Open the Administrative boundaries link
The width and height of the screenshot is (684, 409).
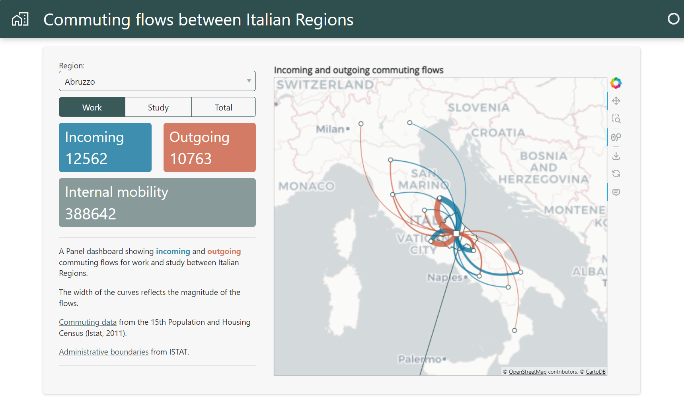tap(103, 352)
